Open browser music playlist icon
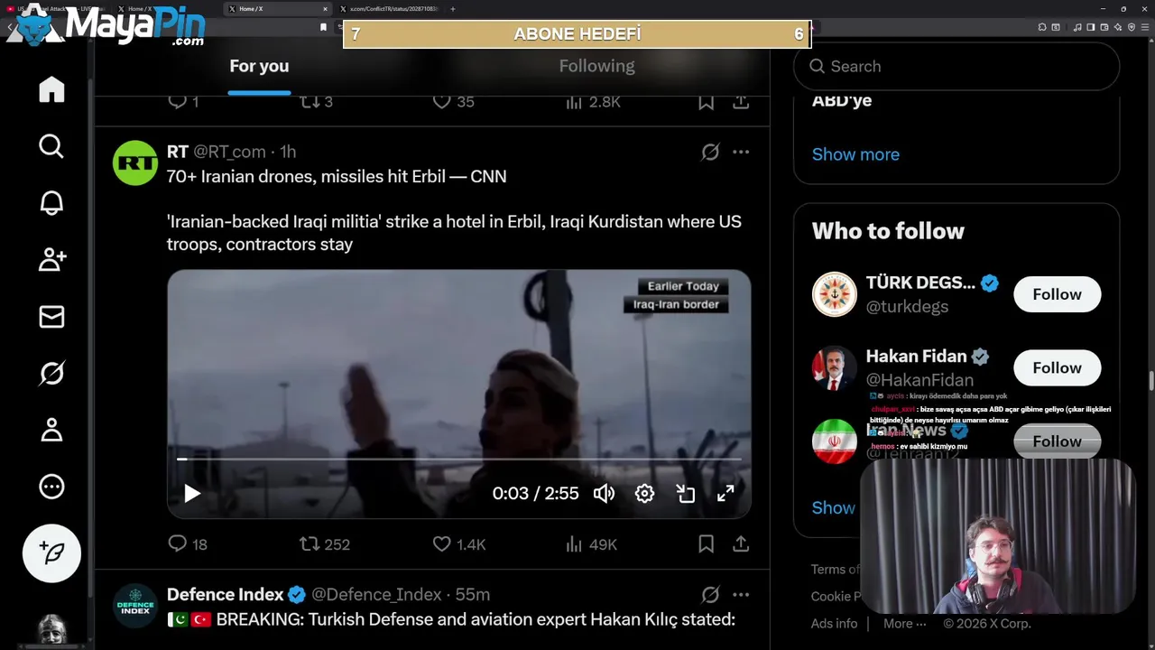 coord(1077,27)
